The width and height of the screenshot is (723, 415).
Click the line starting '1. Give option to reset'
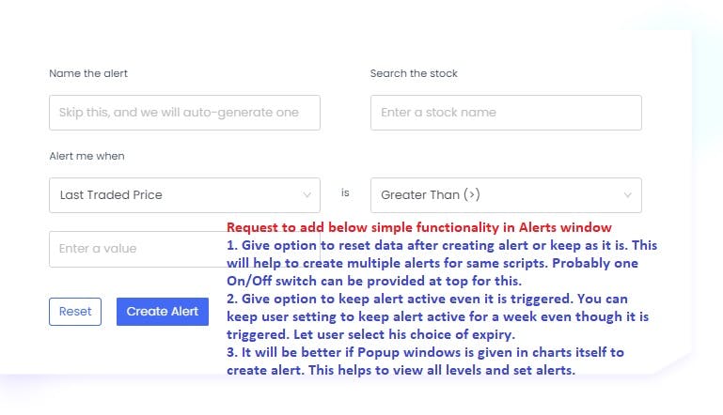[x=442, y=245]
